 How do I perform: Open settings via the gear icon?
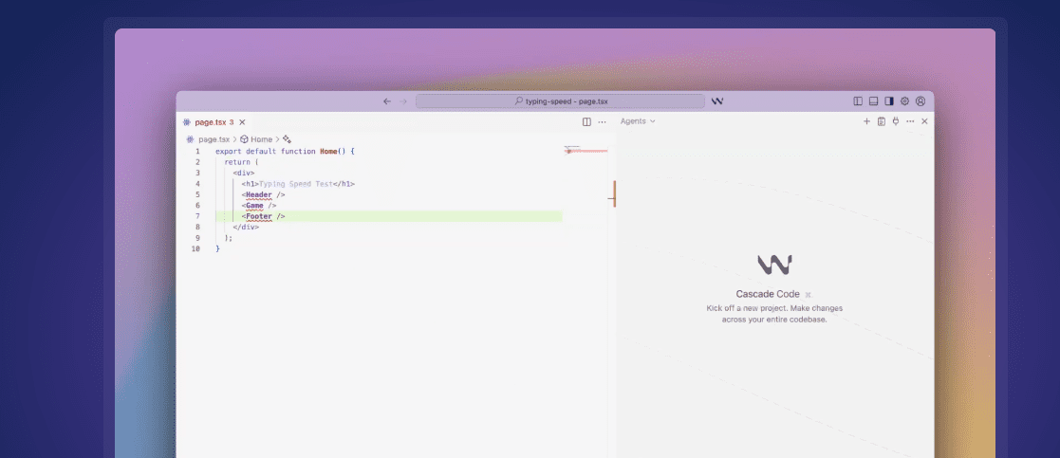(904, 101)
